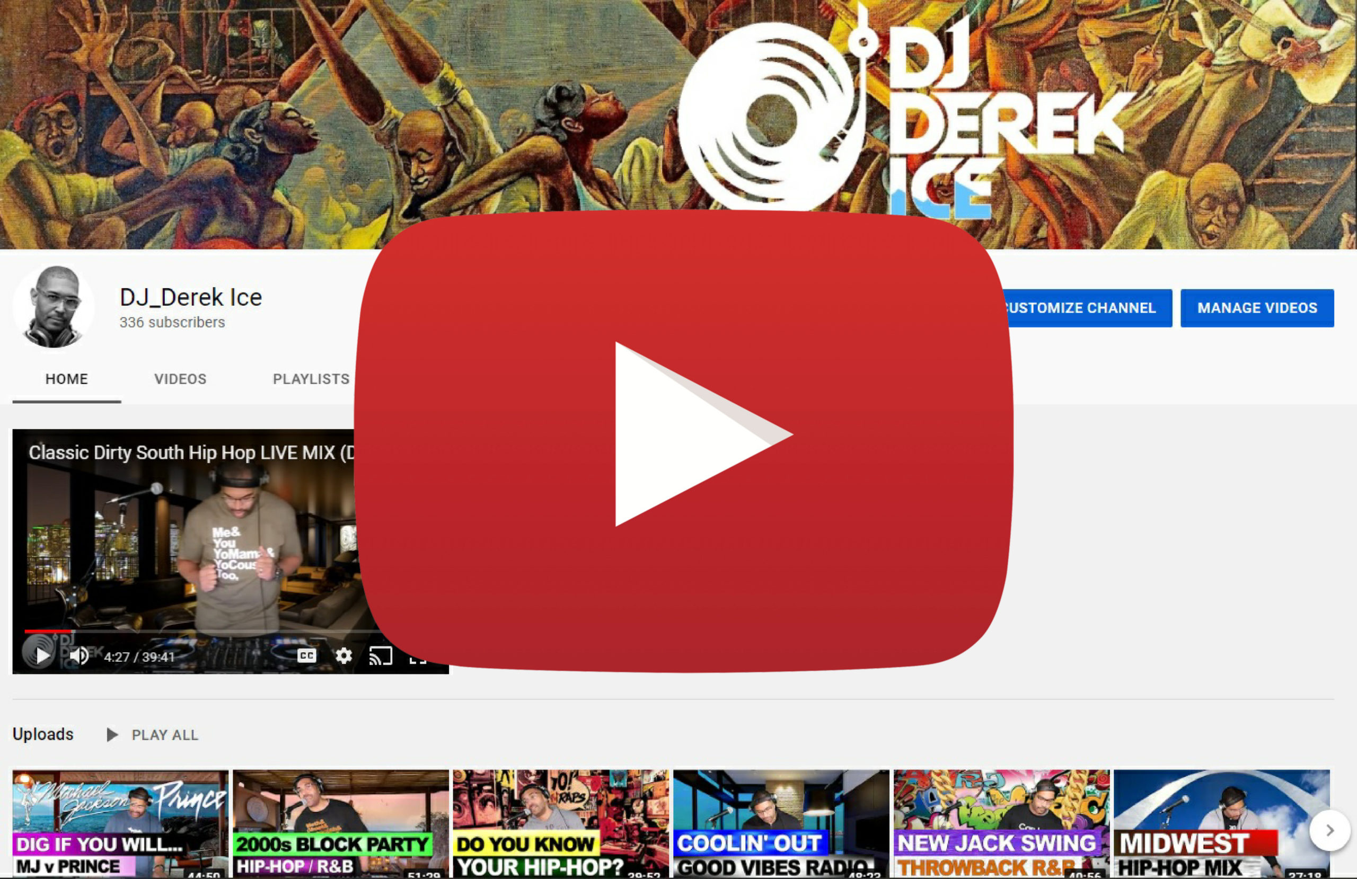The width and height of the screenshot is (1357, 879).
Task: Open the DO YOU KNOW YOUR HIP-HOP thumbnail
Action: click(561, 824)
